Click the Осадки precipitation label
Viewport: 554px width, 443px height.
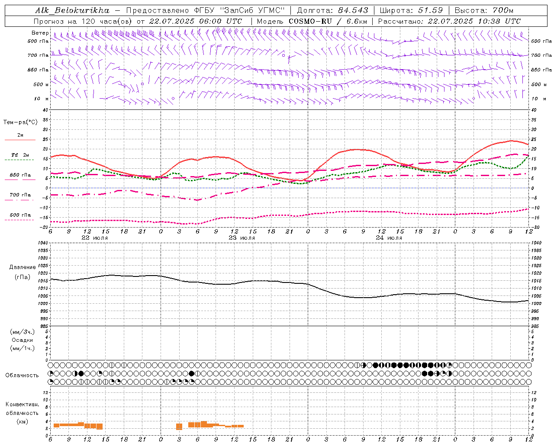click(x=22, y=340)
